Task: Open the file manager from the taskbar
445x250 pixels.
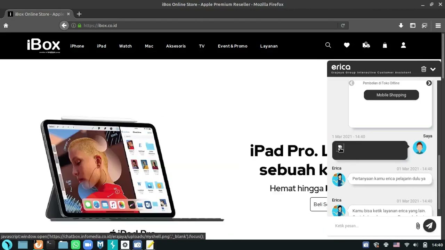Action: tap(63, 245)
